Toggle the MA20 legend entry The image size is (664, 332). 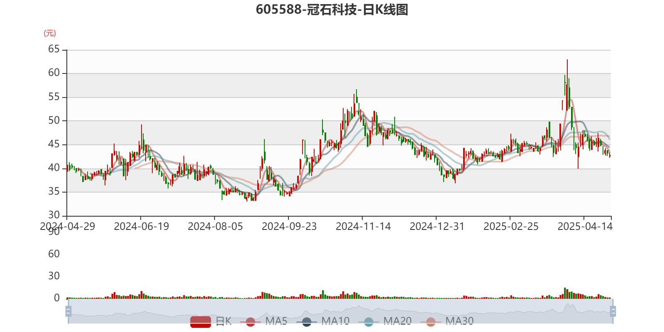coord(385,321)
